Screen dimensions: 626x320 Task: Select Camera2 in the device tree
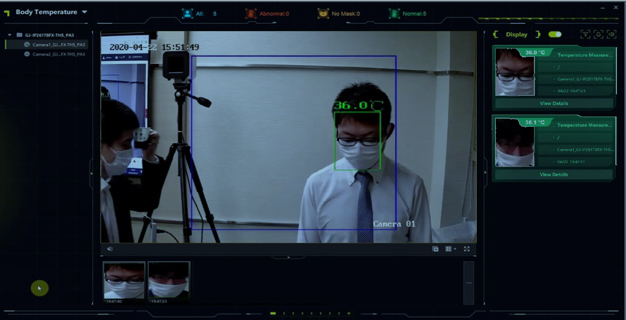pyautogui.click(x=55, y=54)
